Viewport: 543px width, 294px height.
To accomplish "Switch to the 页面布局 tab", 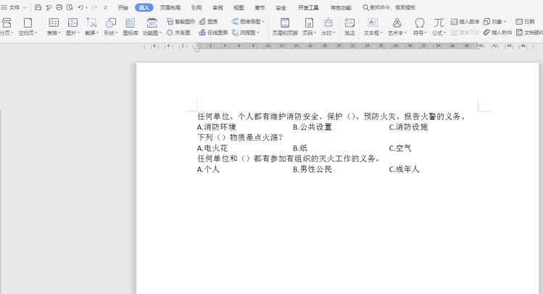I will click(x=170, y=7).
